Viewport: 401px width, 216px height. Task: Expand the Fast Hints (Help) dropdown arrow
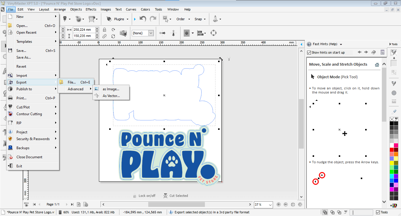point(341,44)
